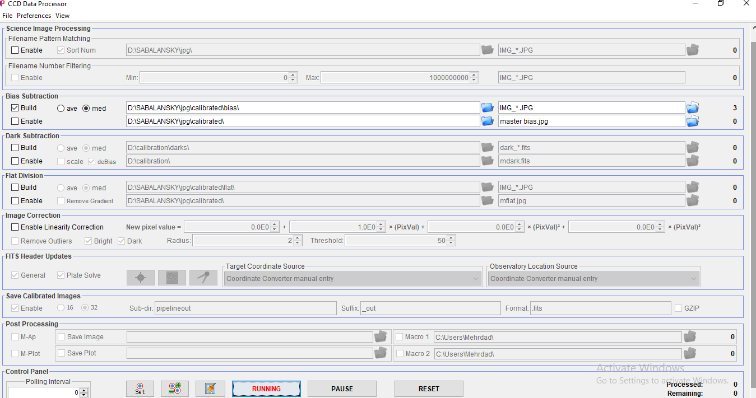Uncheck the Bias Subtraction Build checkbox
Image resolution: width=756 pixels, height=398 pixels.
coord(15,108)
